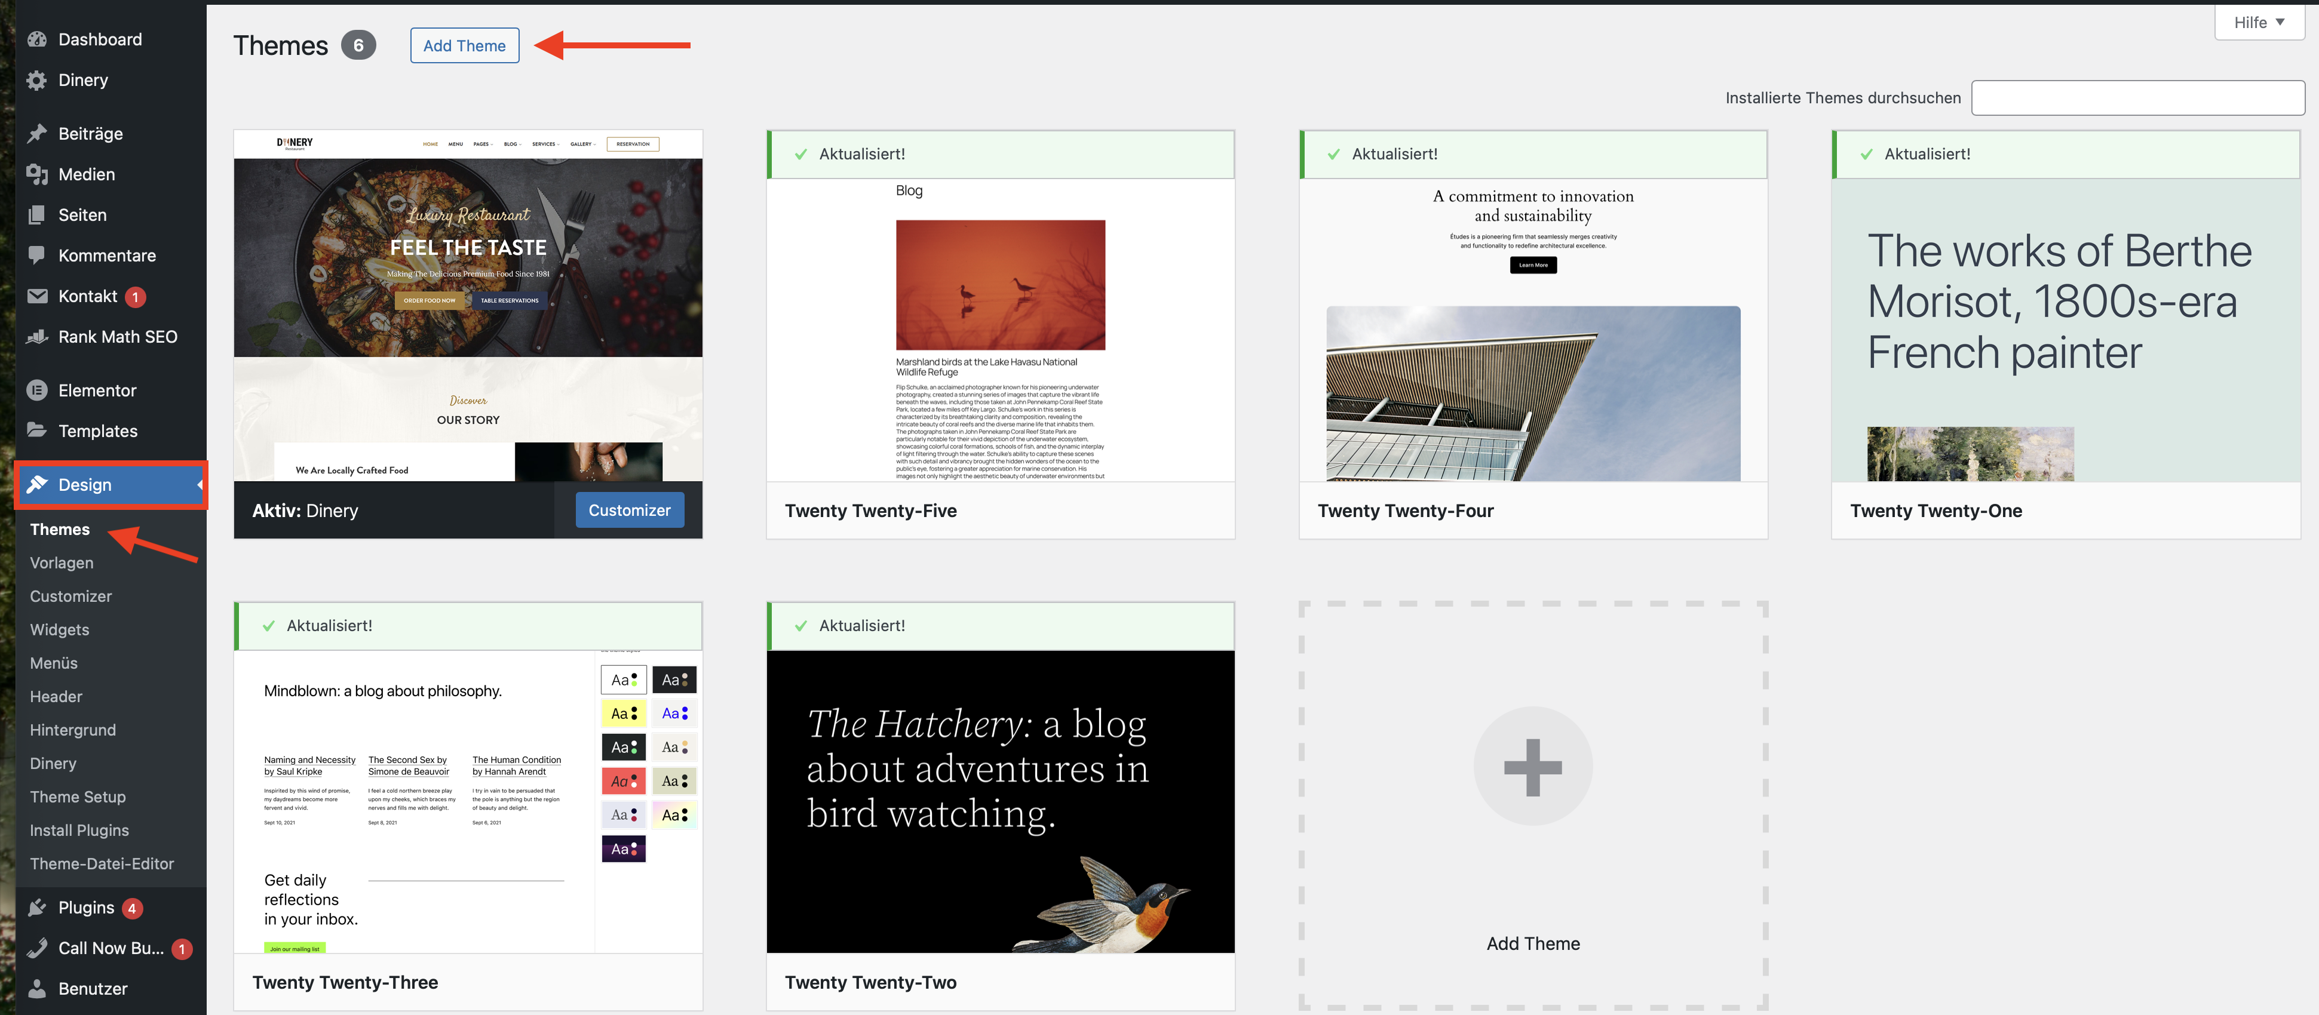Open Widgets submenu item
This screenshot has height=1015, width=2319.
point(59,630)
